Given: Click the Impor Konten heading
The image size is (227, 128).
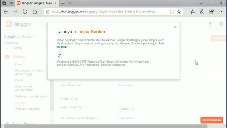Looking at the screenshot, I should [92, 32].
